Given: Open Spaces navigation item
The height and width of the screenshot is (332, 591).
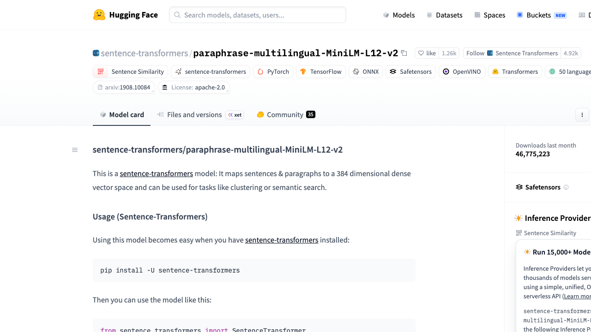Looking at the screenshot, I should [x=490, y=15].
